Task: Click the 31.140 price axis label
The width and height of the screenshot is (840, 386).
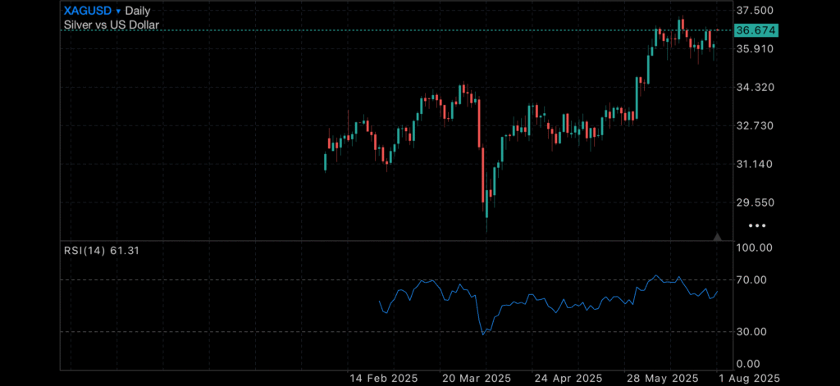Action: [x=755, y=165]
